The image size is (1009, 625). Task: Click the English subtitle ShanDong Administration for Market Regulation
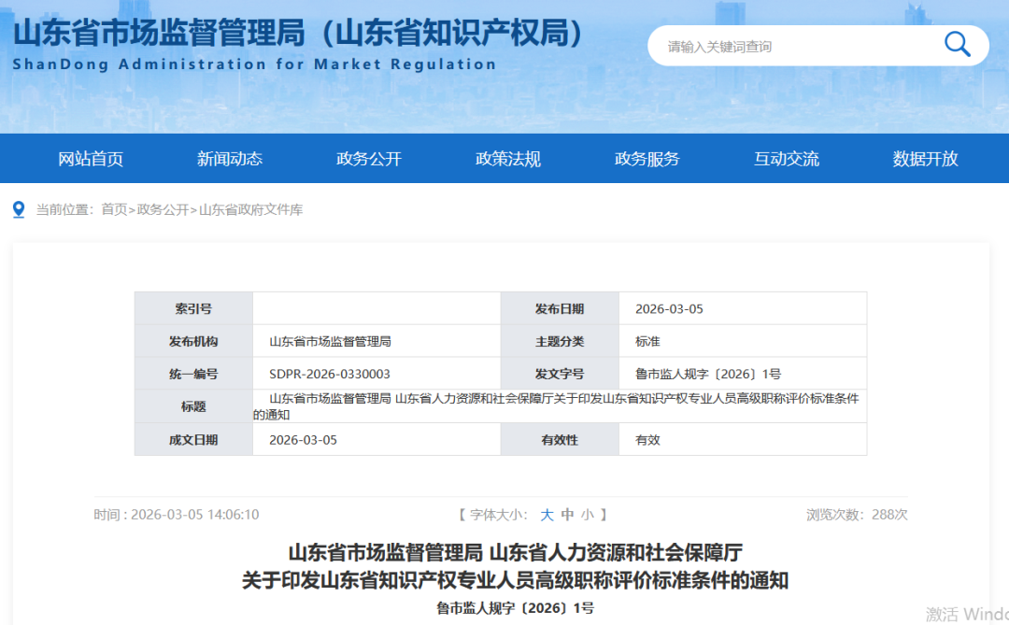coord(255,64)
